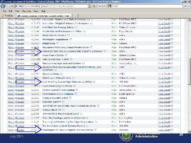Open Maneuvering Approach and Landing course
The image size is (191, 143).
(x=62, y=63)
